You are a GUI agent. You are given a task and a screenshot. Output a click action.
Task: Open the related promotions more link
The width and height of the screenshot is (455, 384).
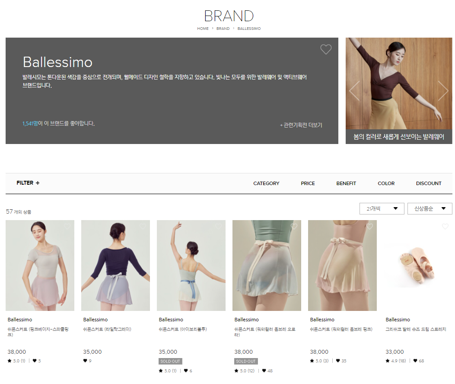[301, 125]
